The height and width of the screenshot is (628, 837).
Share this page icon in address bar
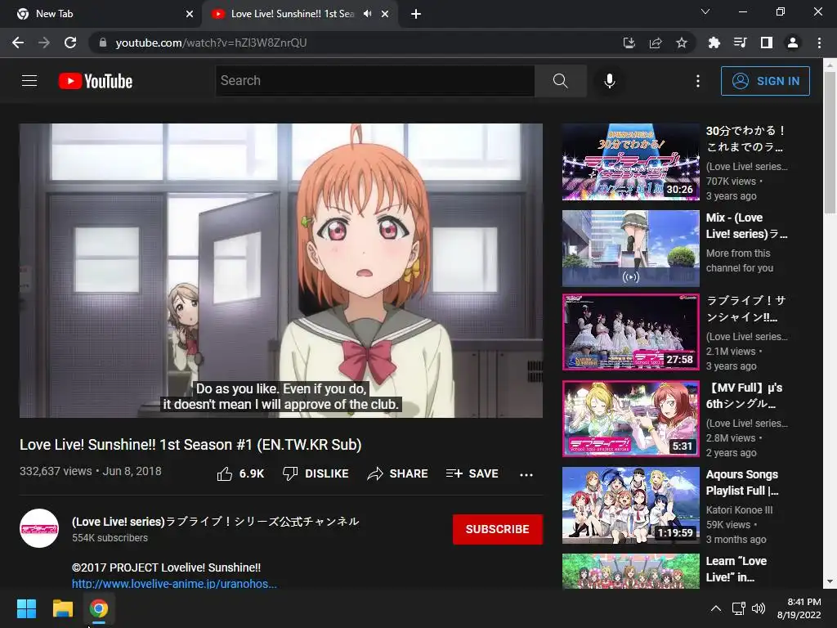(656, 43)
